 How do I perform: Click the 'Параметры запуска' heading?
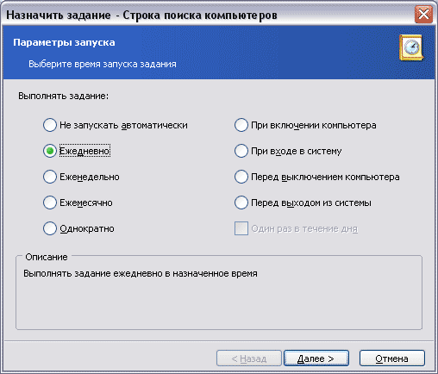pyautogui.click(x=64, y=42)
